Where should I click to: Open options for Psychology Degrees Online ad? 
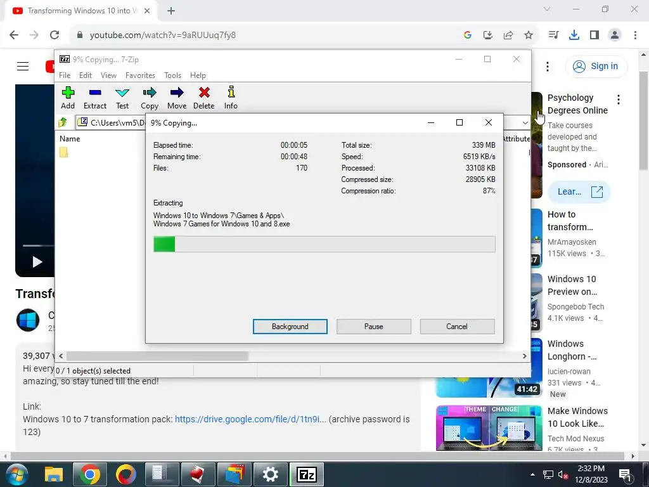619,100
